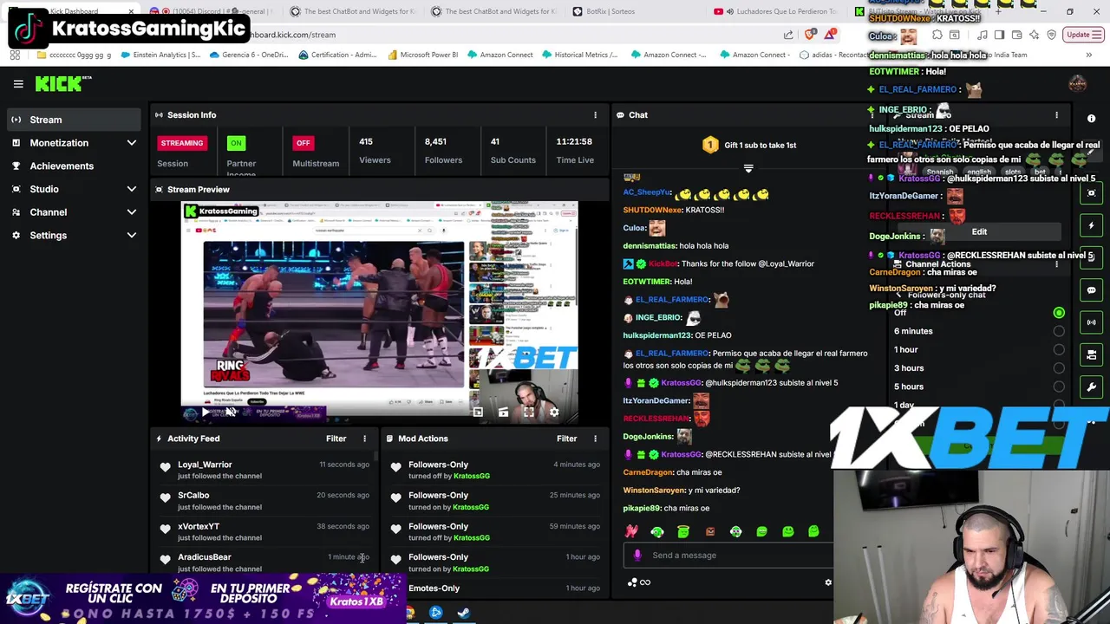Expand the Studio sidebar section
The width and height of the screenshot is (1110, 624).
(x=74, y=189)
